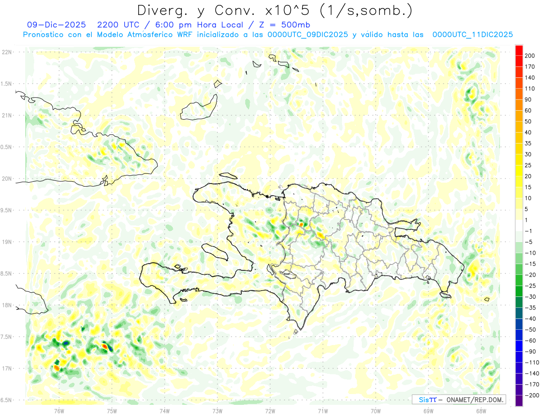
Task: Click the positive '35' color scale value
Action: pyautogui.click(x=528, y=143)
